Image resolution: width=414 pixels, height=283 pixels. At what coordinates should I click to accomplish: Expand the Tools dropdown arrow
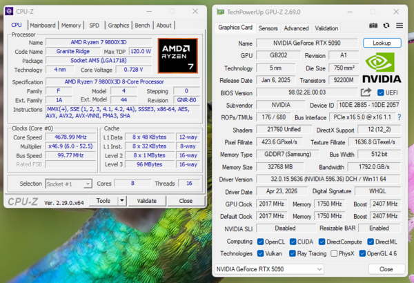pyautogui.click(x=122, y=201)
